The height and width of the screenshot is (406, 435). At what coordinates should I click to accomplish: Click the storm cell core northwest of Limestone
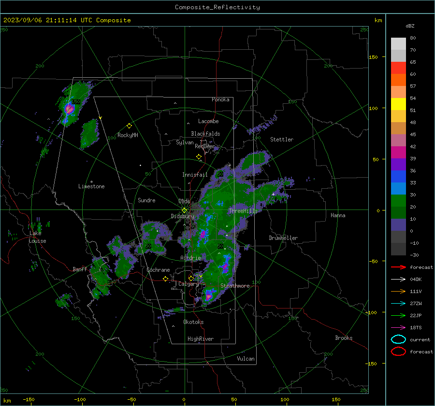tap(69, 110)
